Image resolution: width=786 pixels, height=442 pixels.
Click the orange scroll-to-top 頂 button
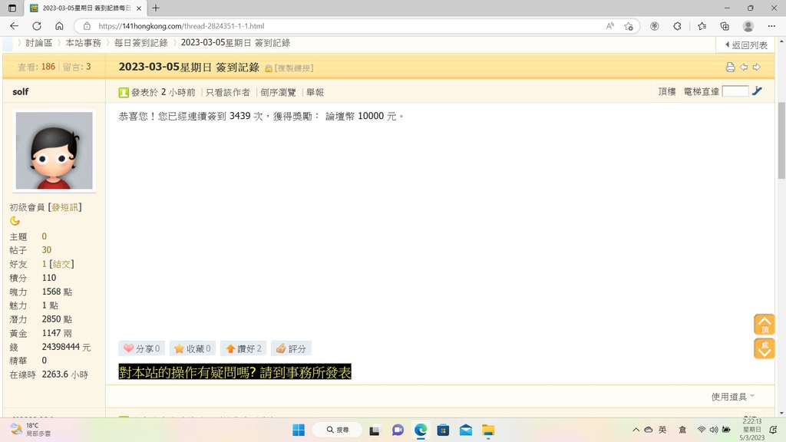click(764, 324)
